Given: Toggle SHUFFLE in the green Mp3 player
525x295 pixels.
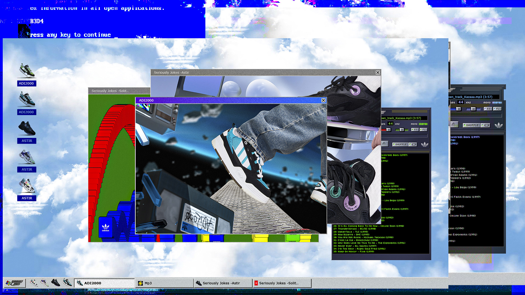Looking at the screenshot, I should [401, 144].
